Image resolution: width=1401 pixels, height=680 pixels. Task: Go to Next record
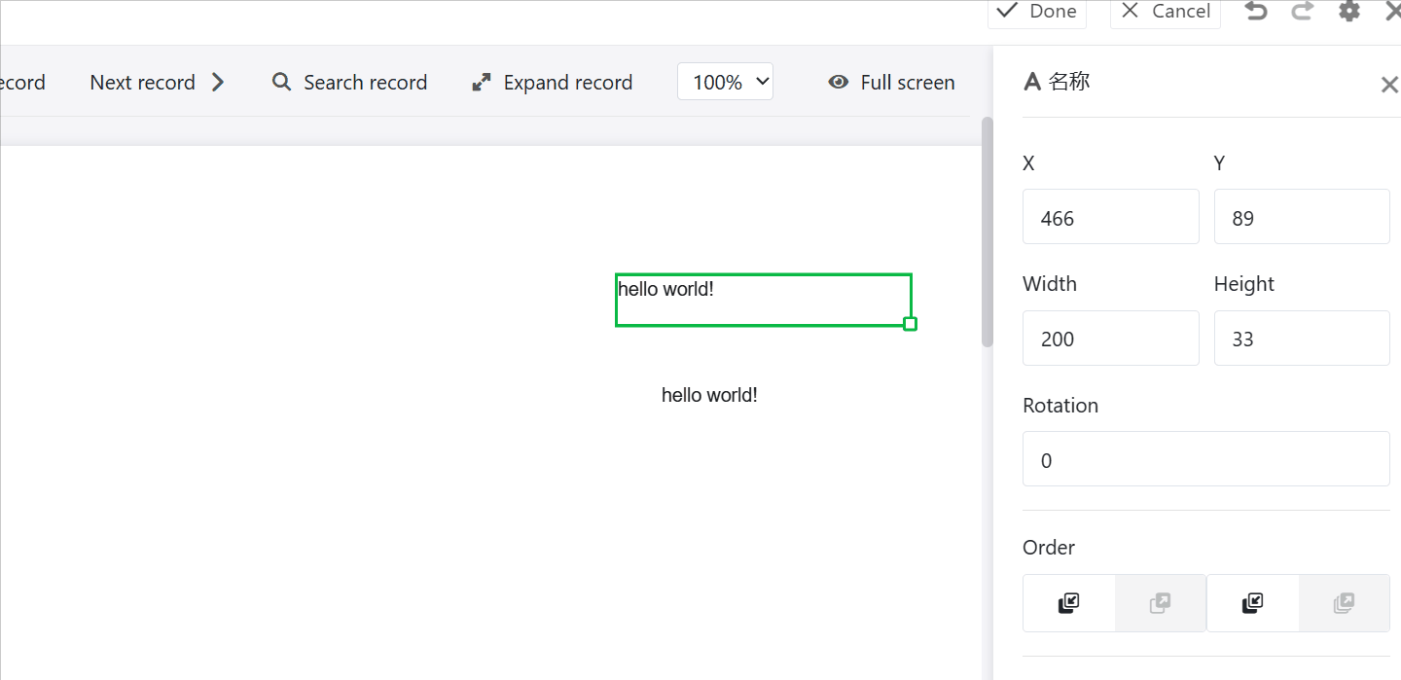click(x=157, y=83)
